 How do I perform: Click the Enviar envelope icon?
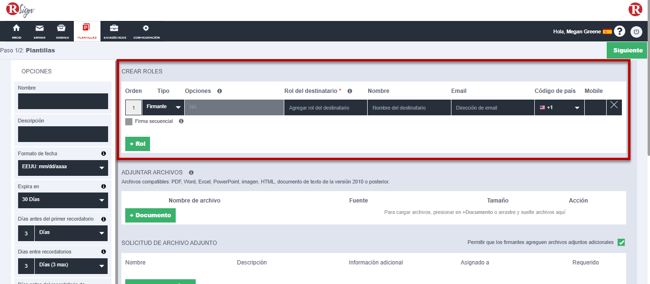pyautogui.click(x=40, y=29)
